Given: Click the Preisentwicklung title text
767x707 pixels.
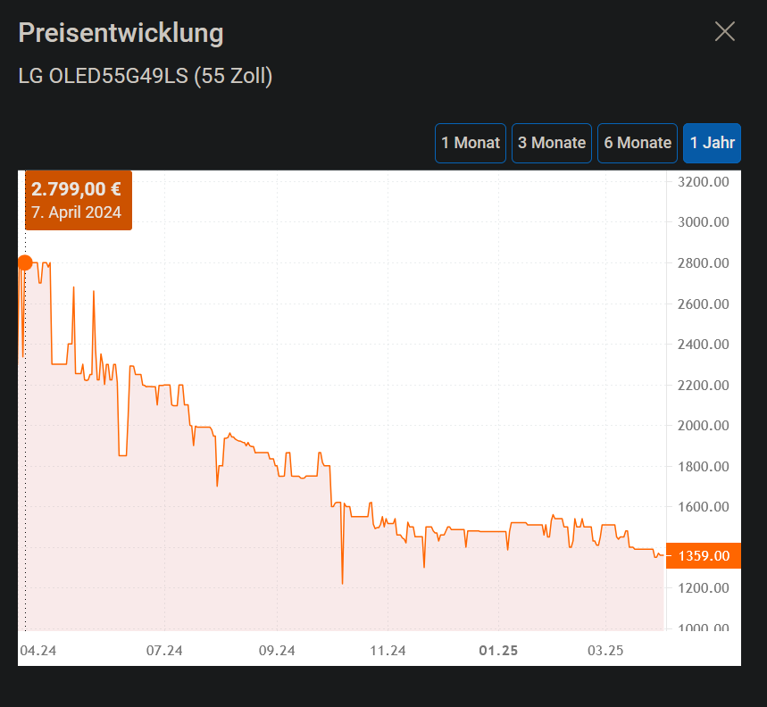Looking at the screenshot, I should 121,32.
